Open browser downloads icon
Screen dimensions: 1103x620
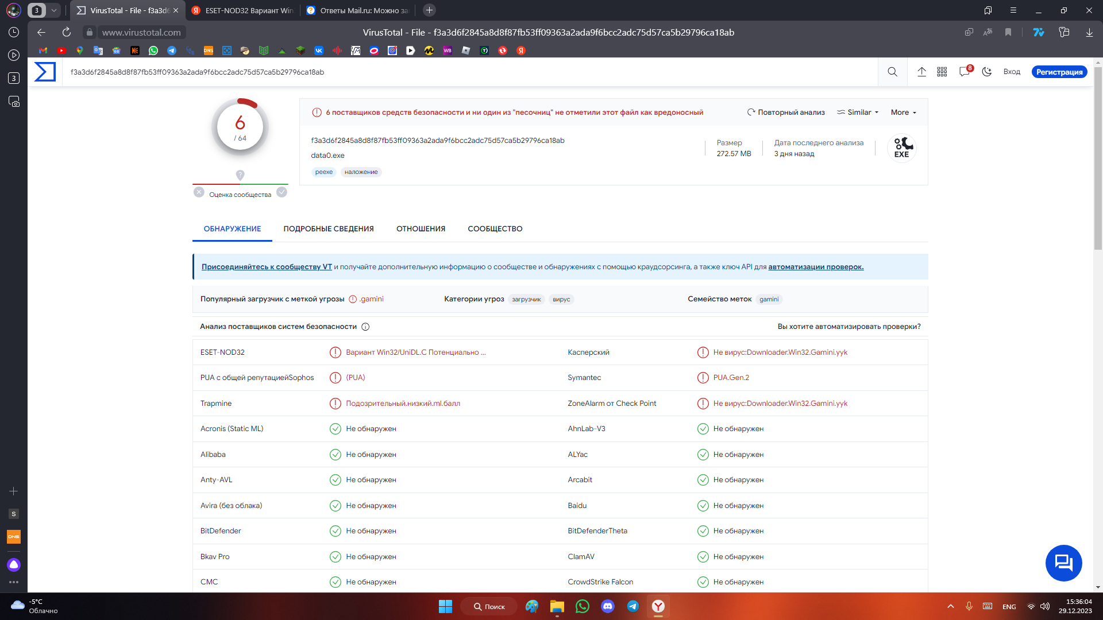[x=1089, y=32]
